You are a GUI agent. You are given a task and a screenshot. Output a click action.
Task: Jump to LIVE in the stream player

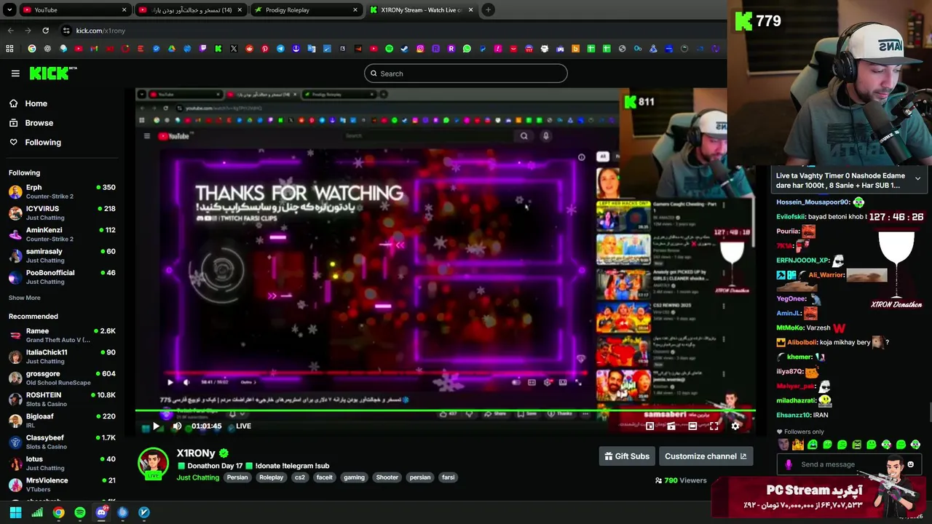point(243,426)
